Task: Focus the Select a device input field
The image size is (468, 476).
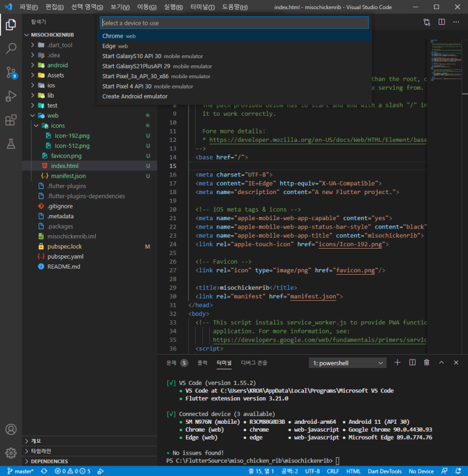Action: pyautogui.click(x=234, y=23)
